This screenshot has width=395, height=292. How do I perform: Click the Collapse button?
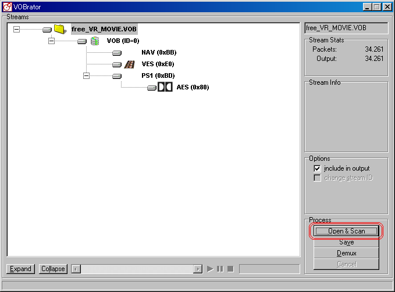point(53,269)
